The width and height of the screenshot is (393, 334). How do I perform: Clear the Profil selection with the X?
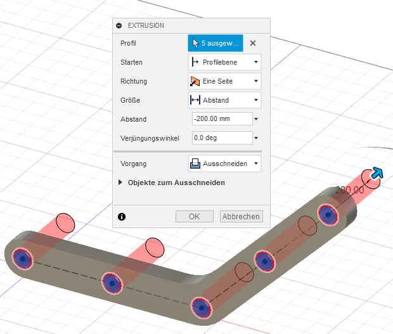tap(253, 43)
